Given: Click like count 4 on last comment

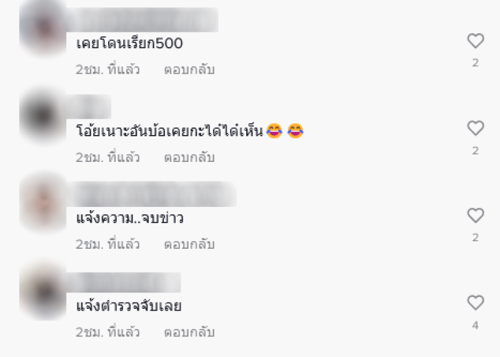Looking at the screenshot, I should (x=476, y=325).
